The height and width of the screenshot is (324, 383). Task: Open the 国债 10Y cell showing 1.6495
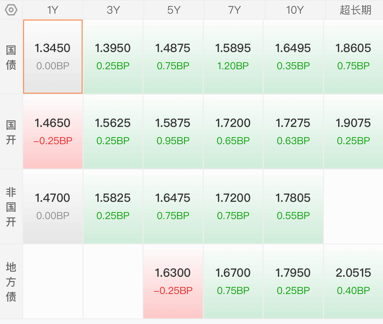[293, 57]
